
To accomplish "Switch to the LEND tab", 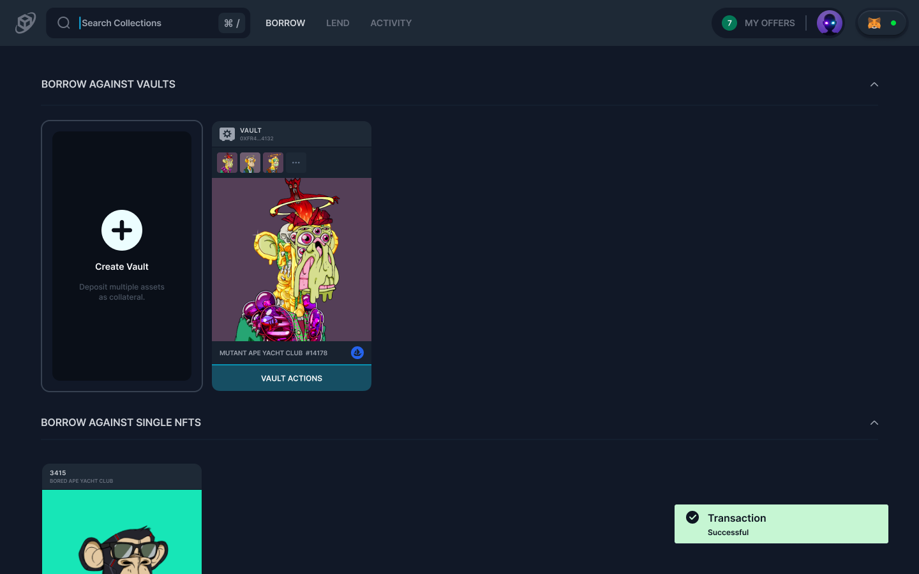I will coord(338,23).
